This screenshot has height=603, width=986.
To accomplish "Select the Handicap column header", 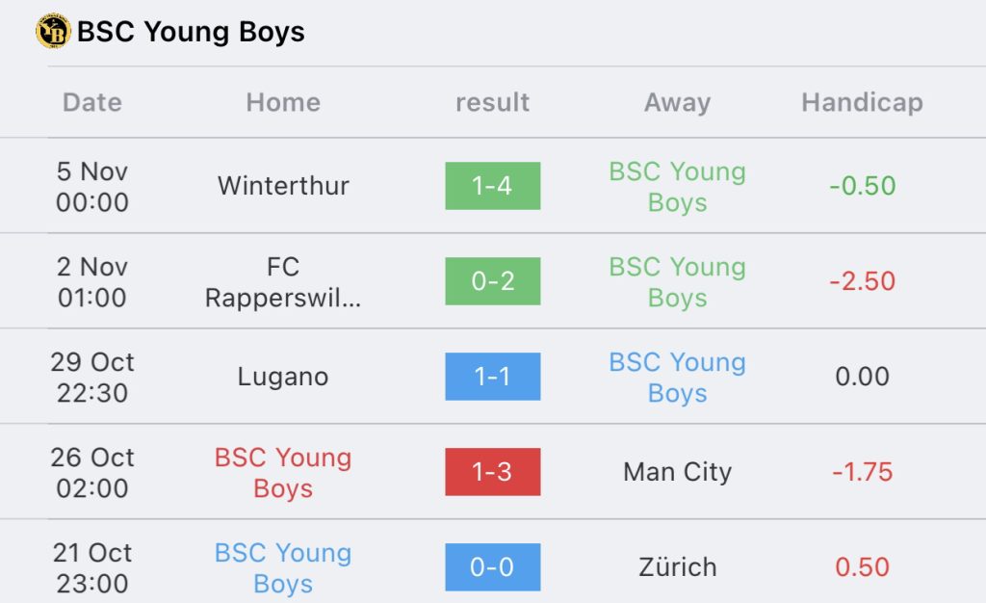I will [x=862, y=102].
